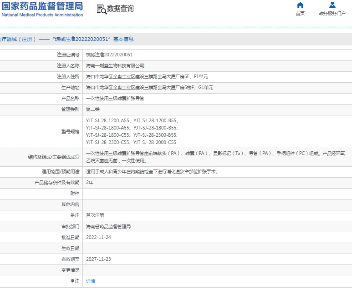352x289 pixels.
Task: Click production address ending with 5楼F、G1单元
Action: click(x=149, y=88)
